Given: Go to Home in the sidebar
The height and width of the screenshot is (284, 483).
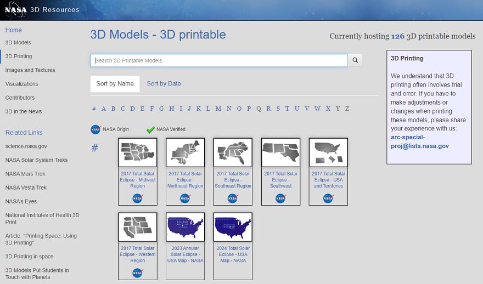Looking at the screenshot, I should coord(14,30).
